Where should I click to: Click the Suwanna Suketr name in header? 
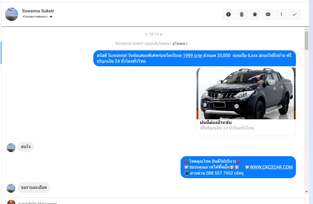pyautogui.click(x=38, y=11)
